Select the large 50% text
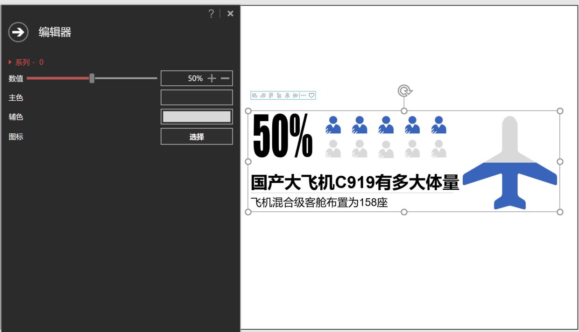 (x=283, y=136)
